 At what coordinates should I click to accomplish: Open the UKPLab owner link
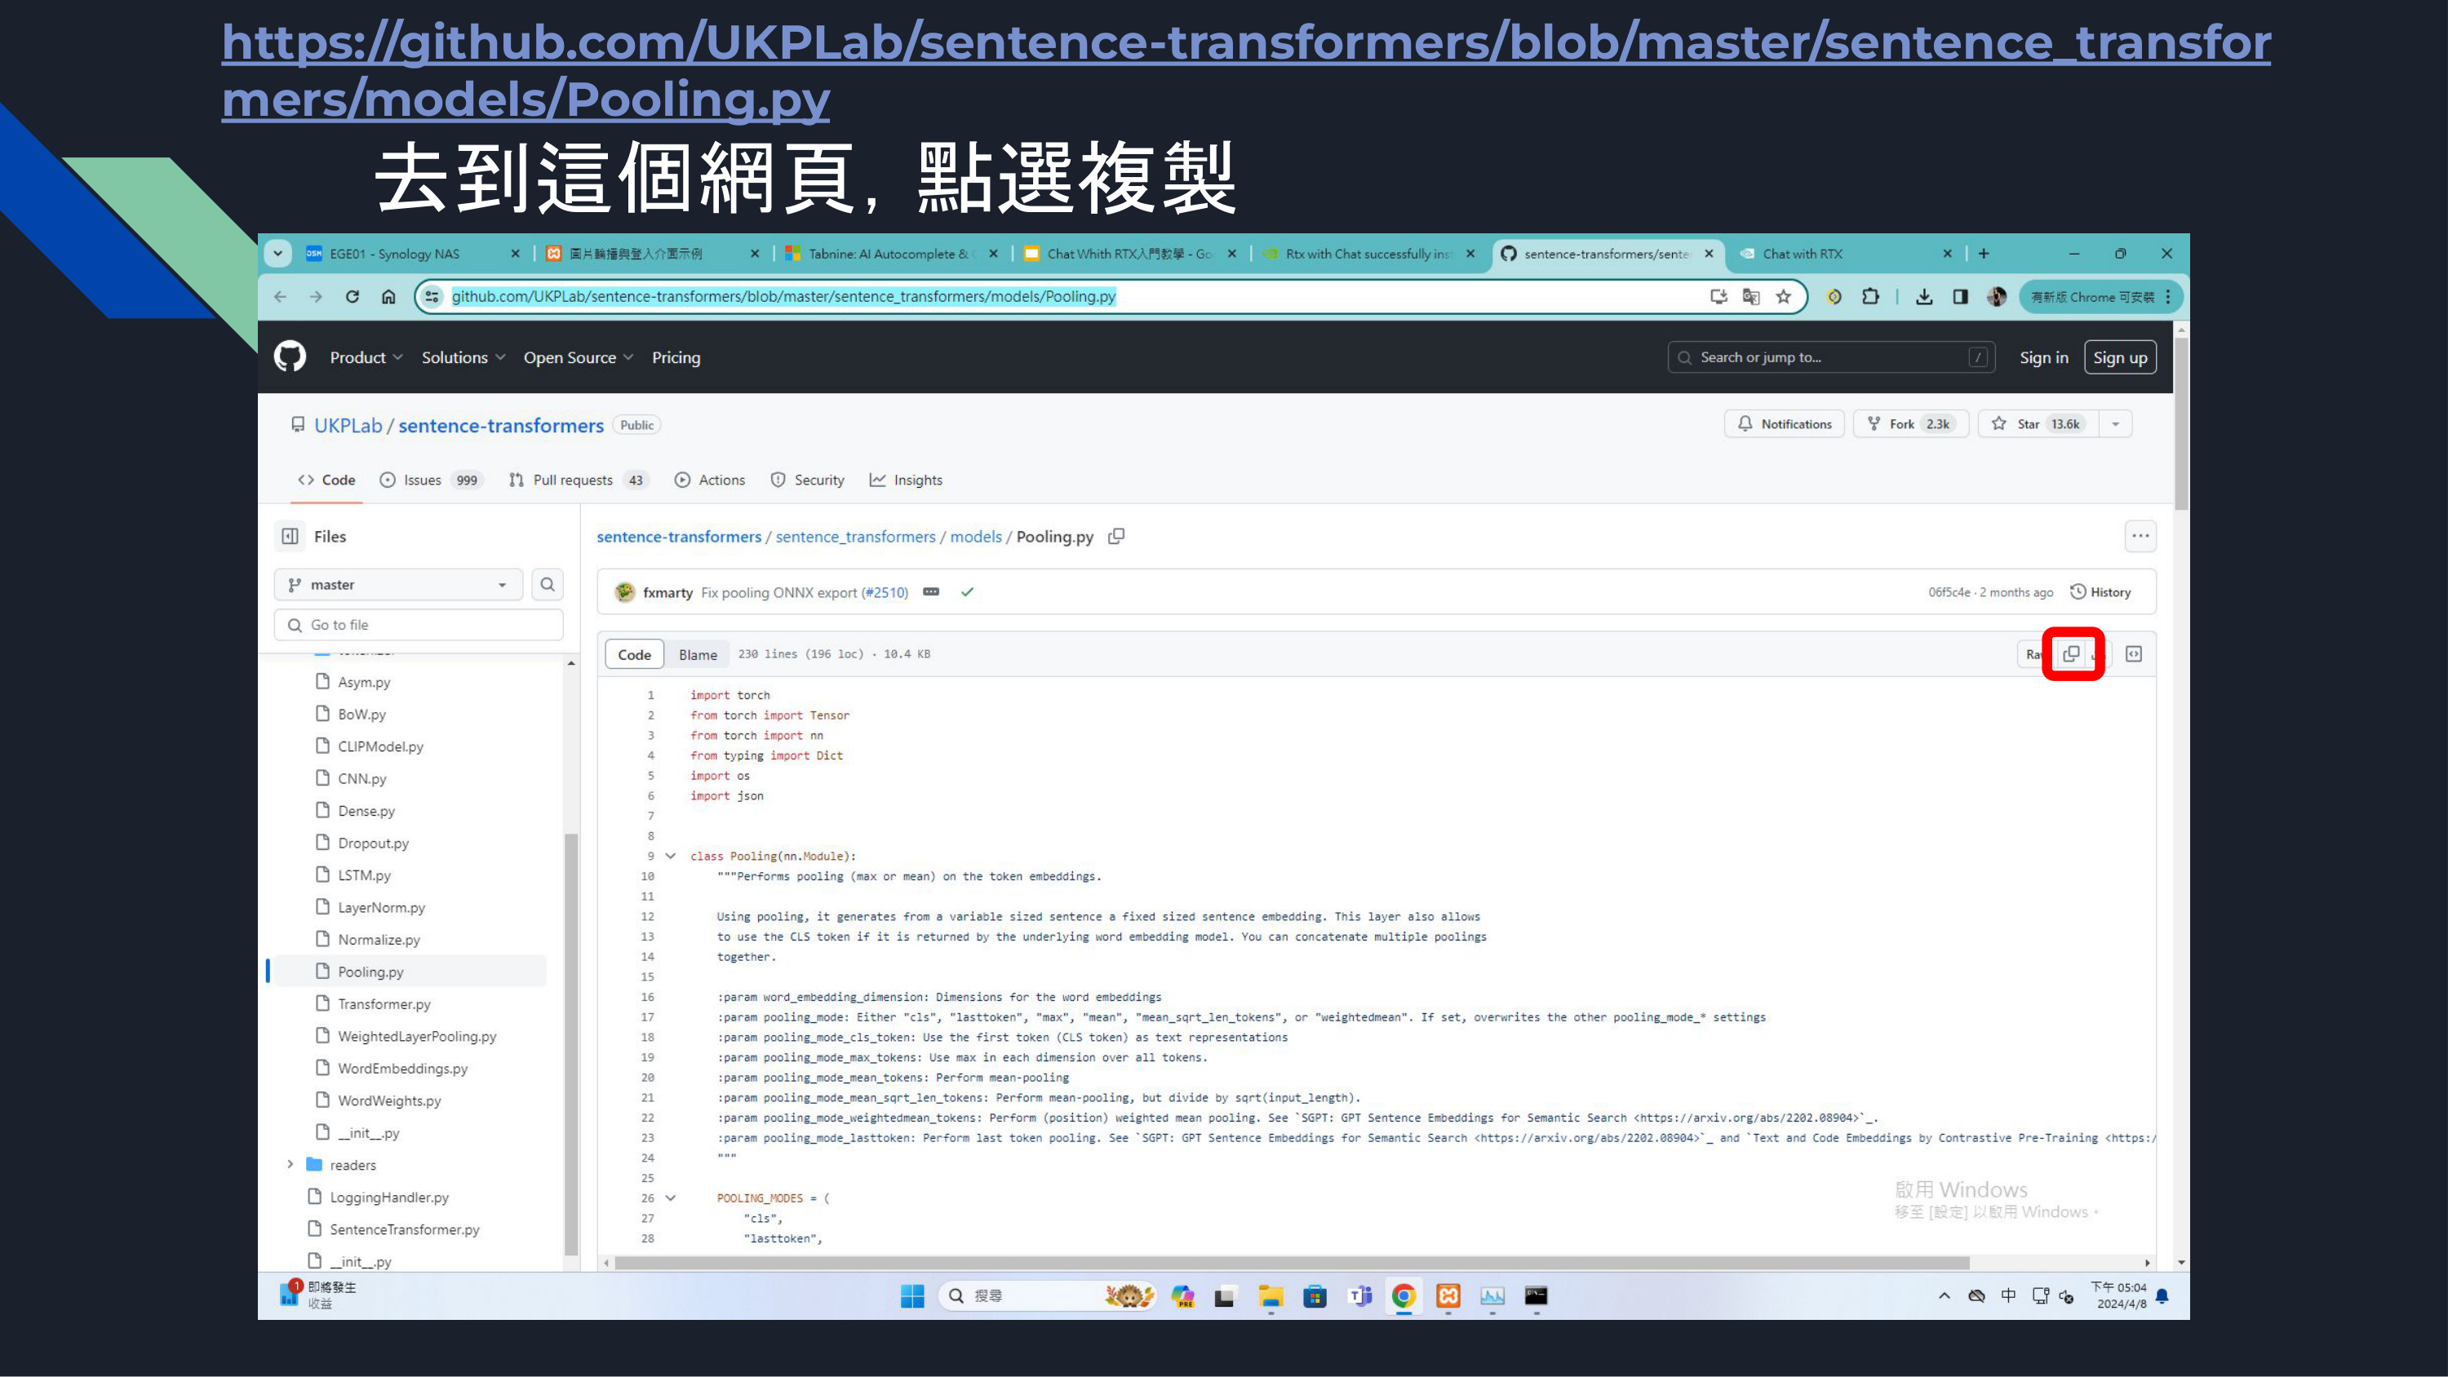coord(348,426)
